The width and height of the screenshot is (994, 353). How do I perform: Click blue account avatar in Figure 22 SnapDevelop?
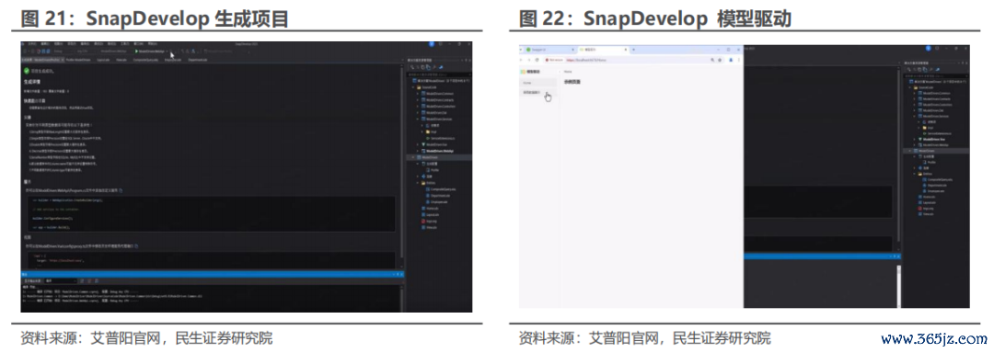(928, 48)
